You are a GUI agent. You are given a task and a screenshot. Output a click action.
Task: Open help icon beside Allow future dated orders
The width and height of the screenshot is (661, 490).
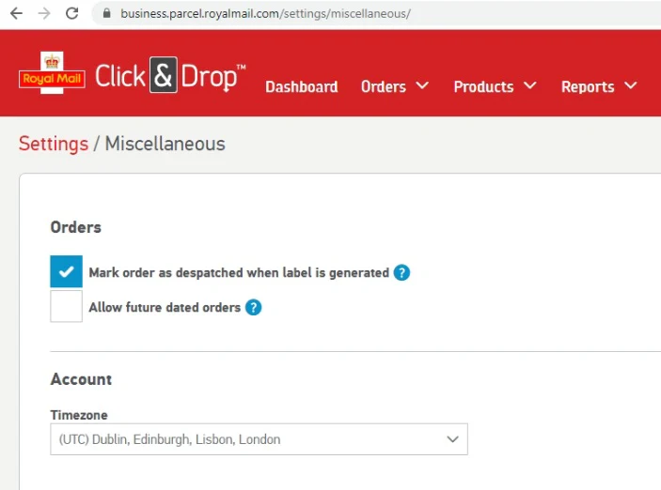pyautogui.click(x=253, y=307)
